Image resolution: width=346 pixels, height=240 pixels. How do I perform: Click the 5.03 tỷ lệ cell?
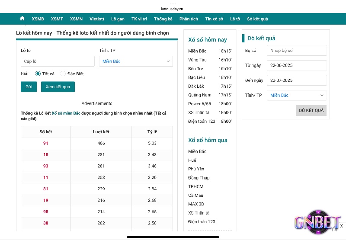[152, 144]
